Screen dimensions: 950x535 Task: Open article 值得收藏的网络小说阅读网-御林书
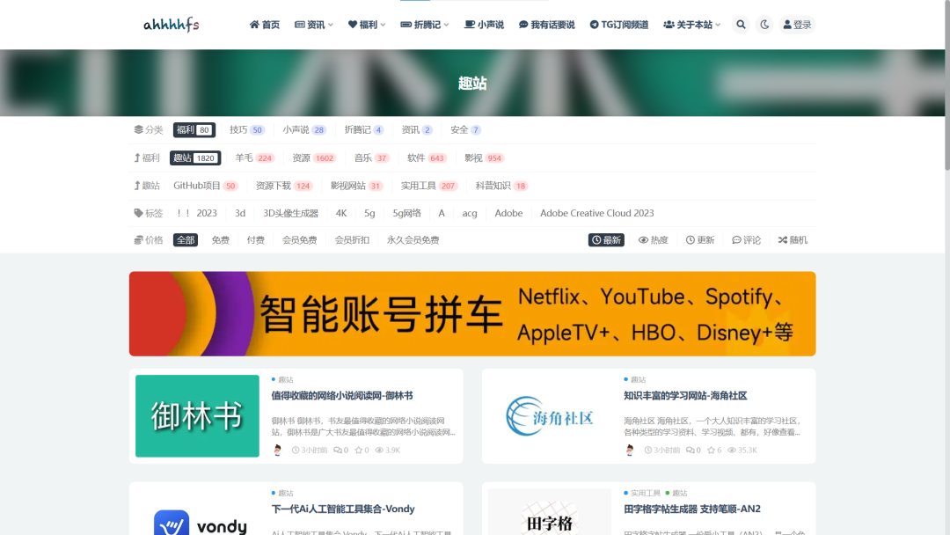342,396
